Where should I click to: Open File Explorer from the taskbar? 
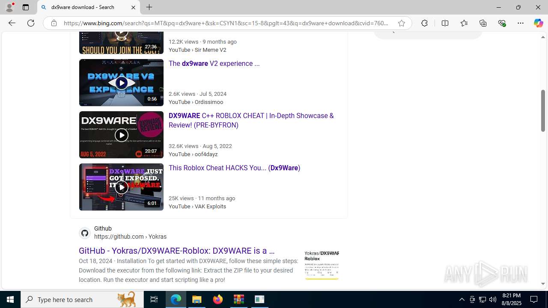(x=197, y=299)
